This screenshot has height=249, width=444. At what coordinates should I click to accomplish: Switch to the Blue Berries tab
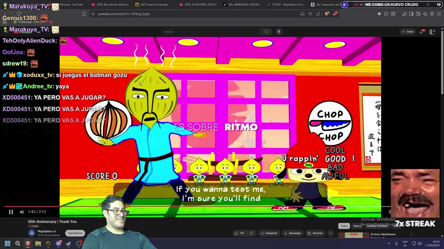coord(110,4)
